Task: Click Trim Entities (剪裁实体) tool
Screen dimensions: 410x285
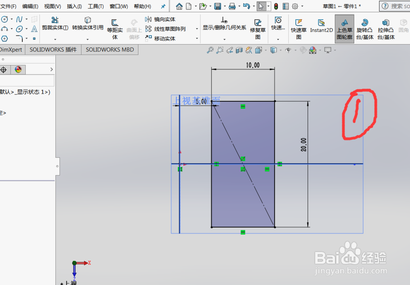Action: (x=55, y=23)
